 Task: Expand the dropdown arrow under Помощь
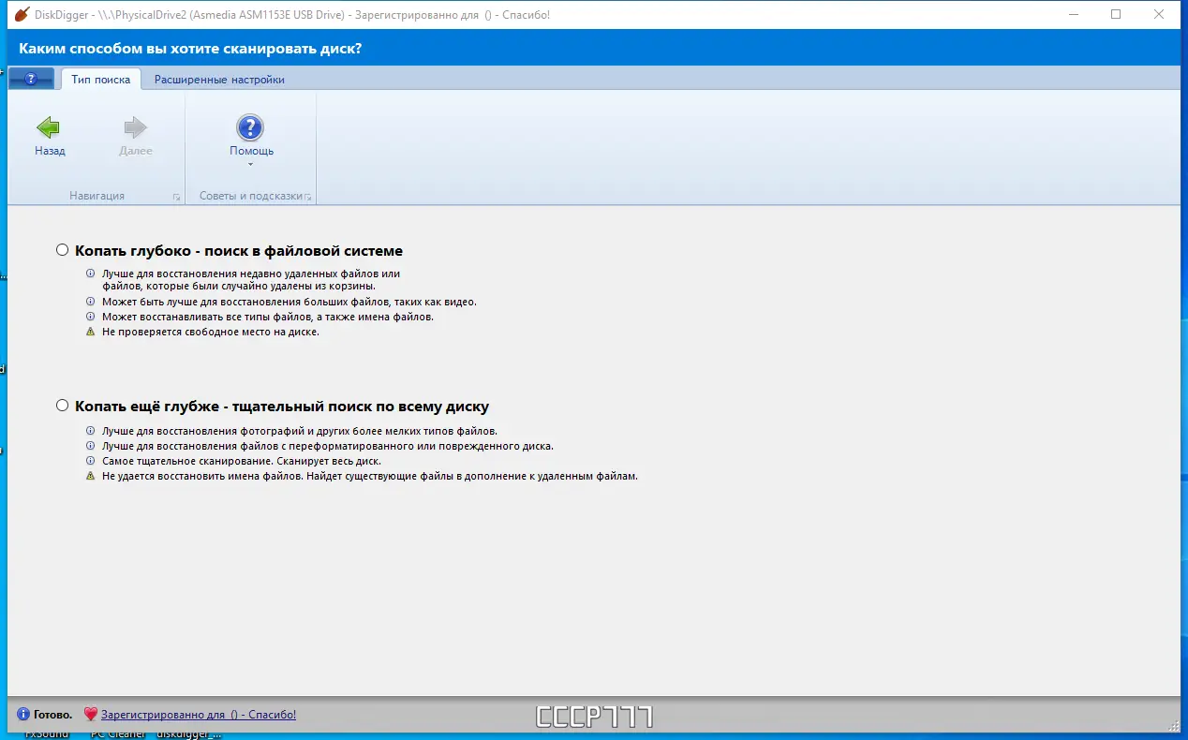coord(251,164)
